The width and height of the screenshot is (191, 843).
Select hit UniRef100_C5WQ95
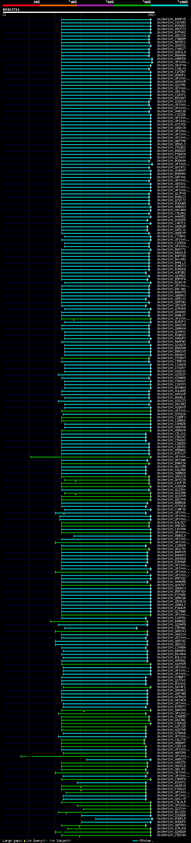[171, 39]
